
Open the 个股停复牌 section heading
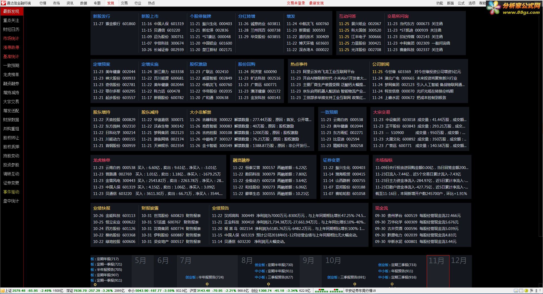[x=201, y=16]
